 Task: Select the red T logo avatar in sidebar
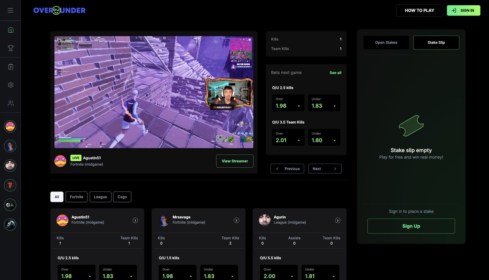point(10,185)
